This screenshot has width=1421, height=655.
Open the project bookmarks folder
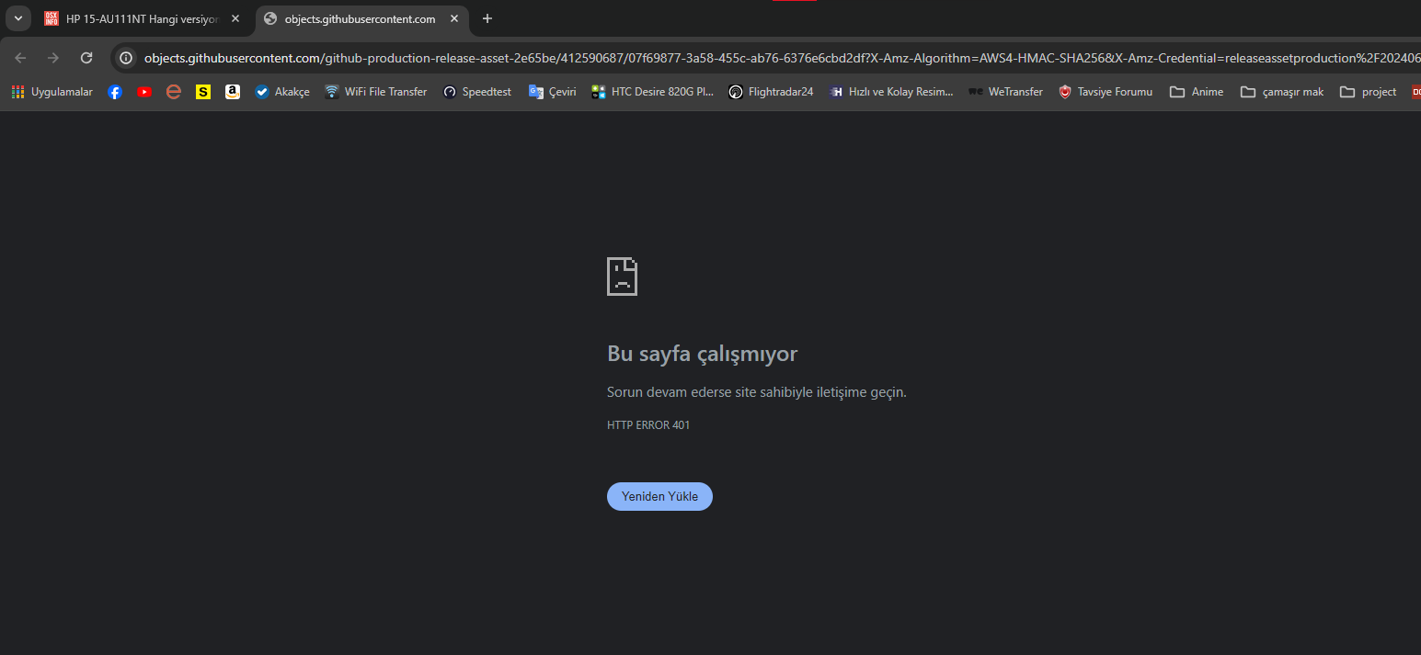click(x=1368, y=92)
